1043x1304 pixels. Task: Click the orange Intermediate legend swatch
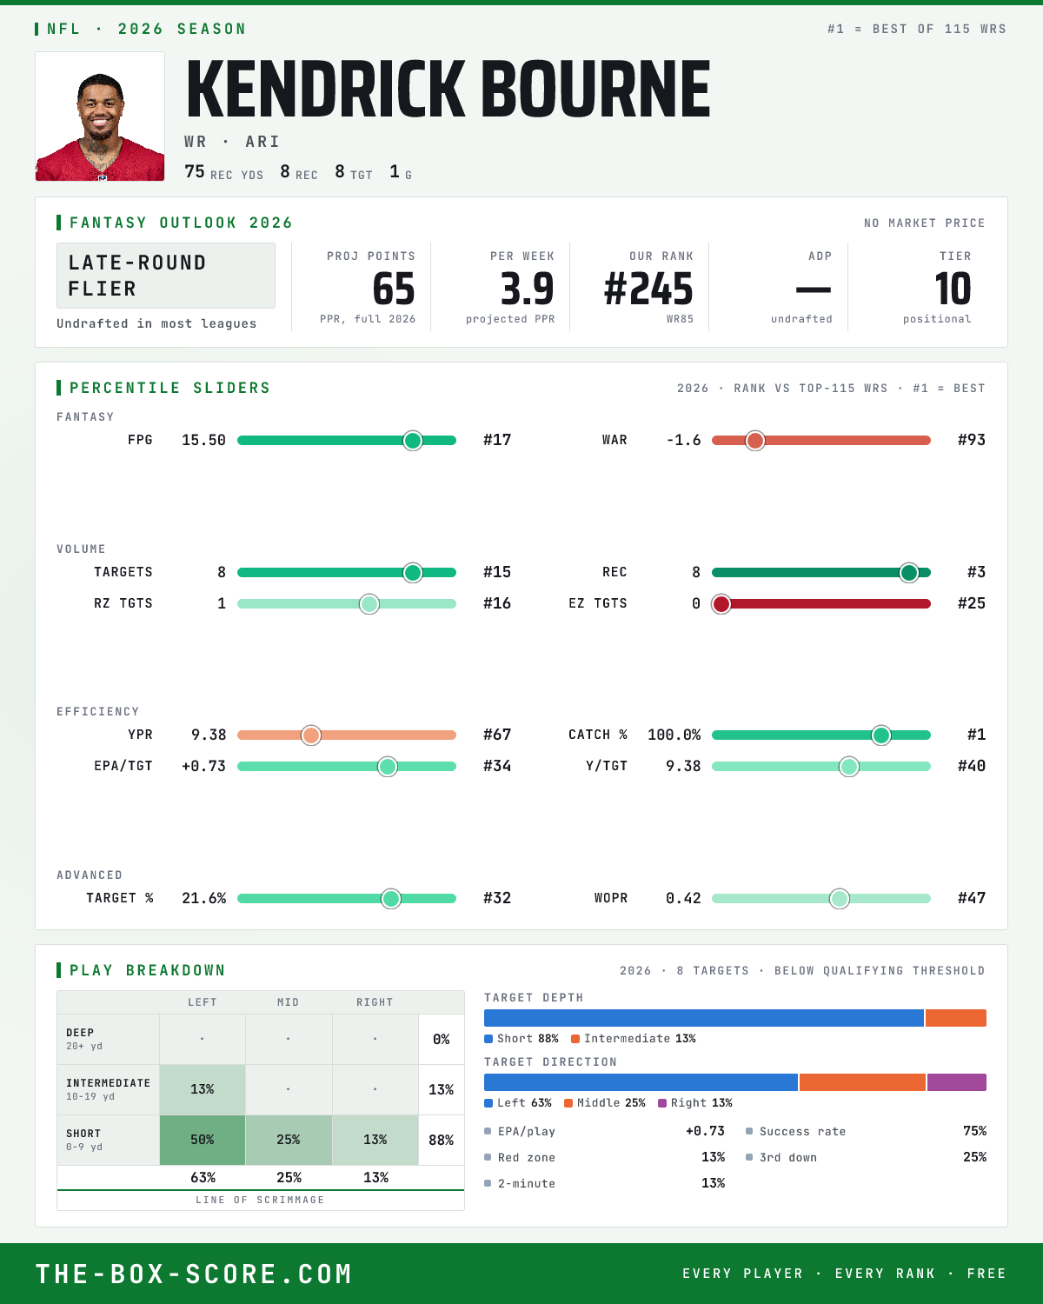pyautogui.click(x=575, y=1039)
